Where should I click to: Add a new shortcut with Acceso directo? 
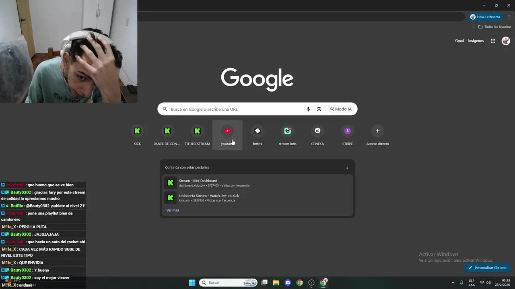[x=377, y=135]
